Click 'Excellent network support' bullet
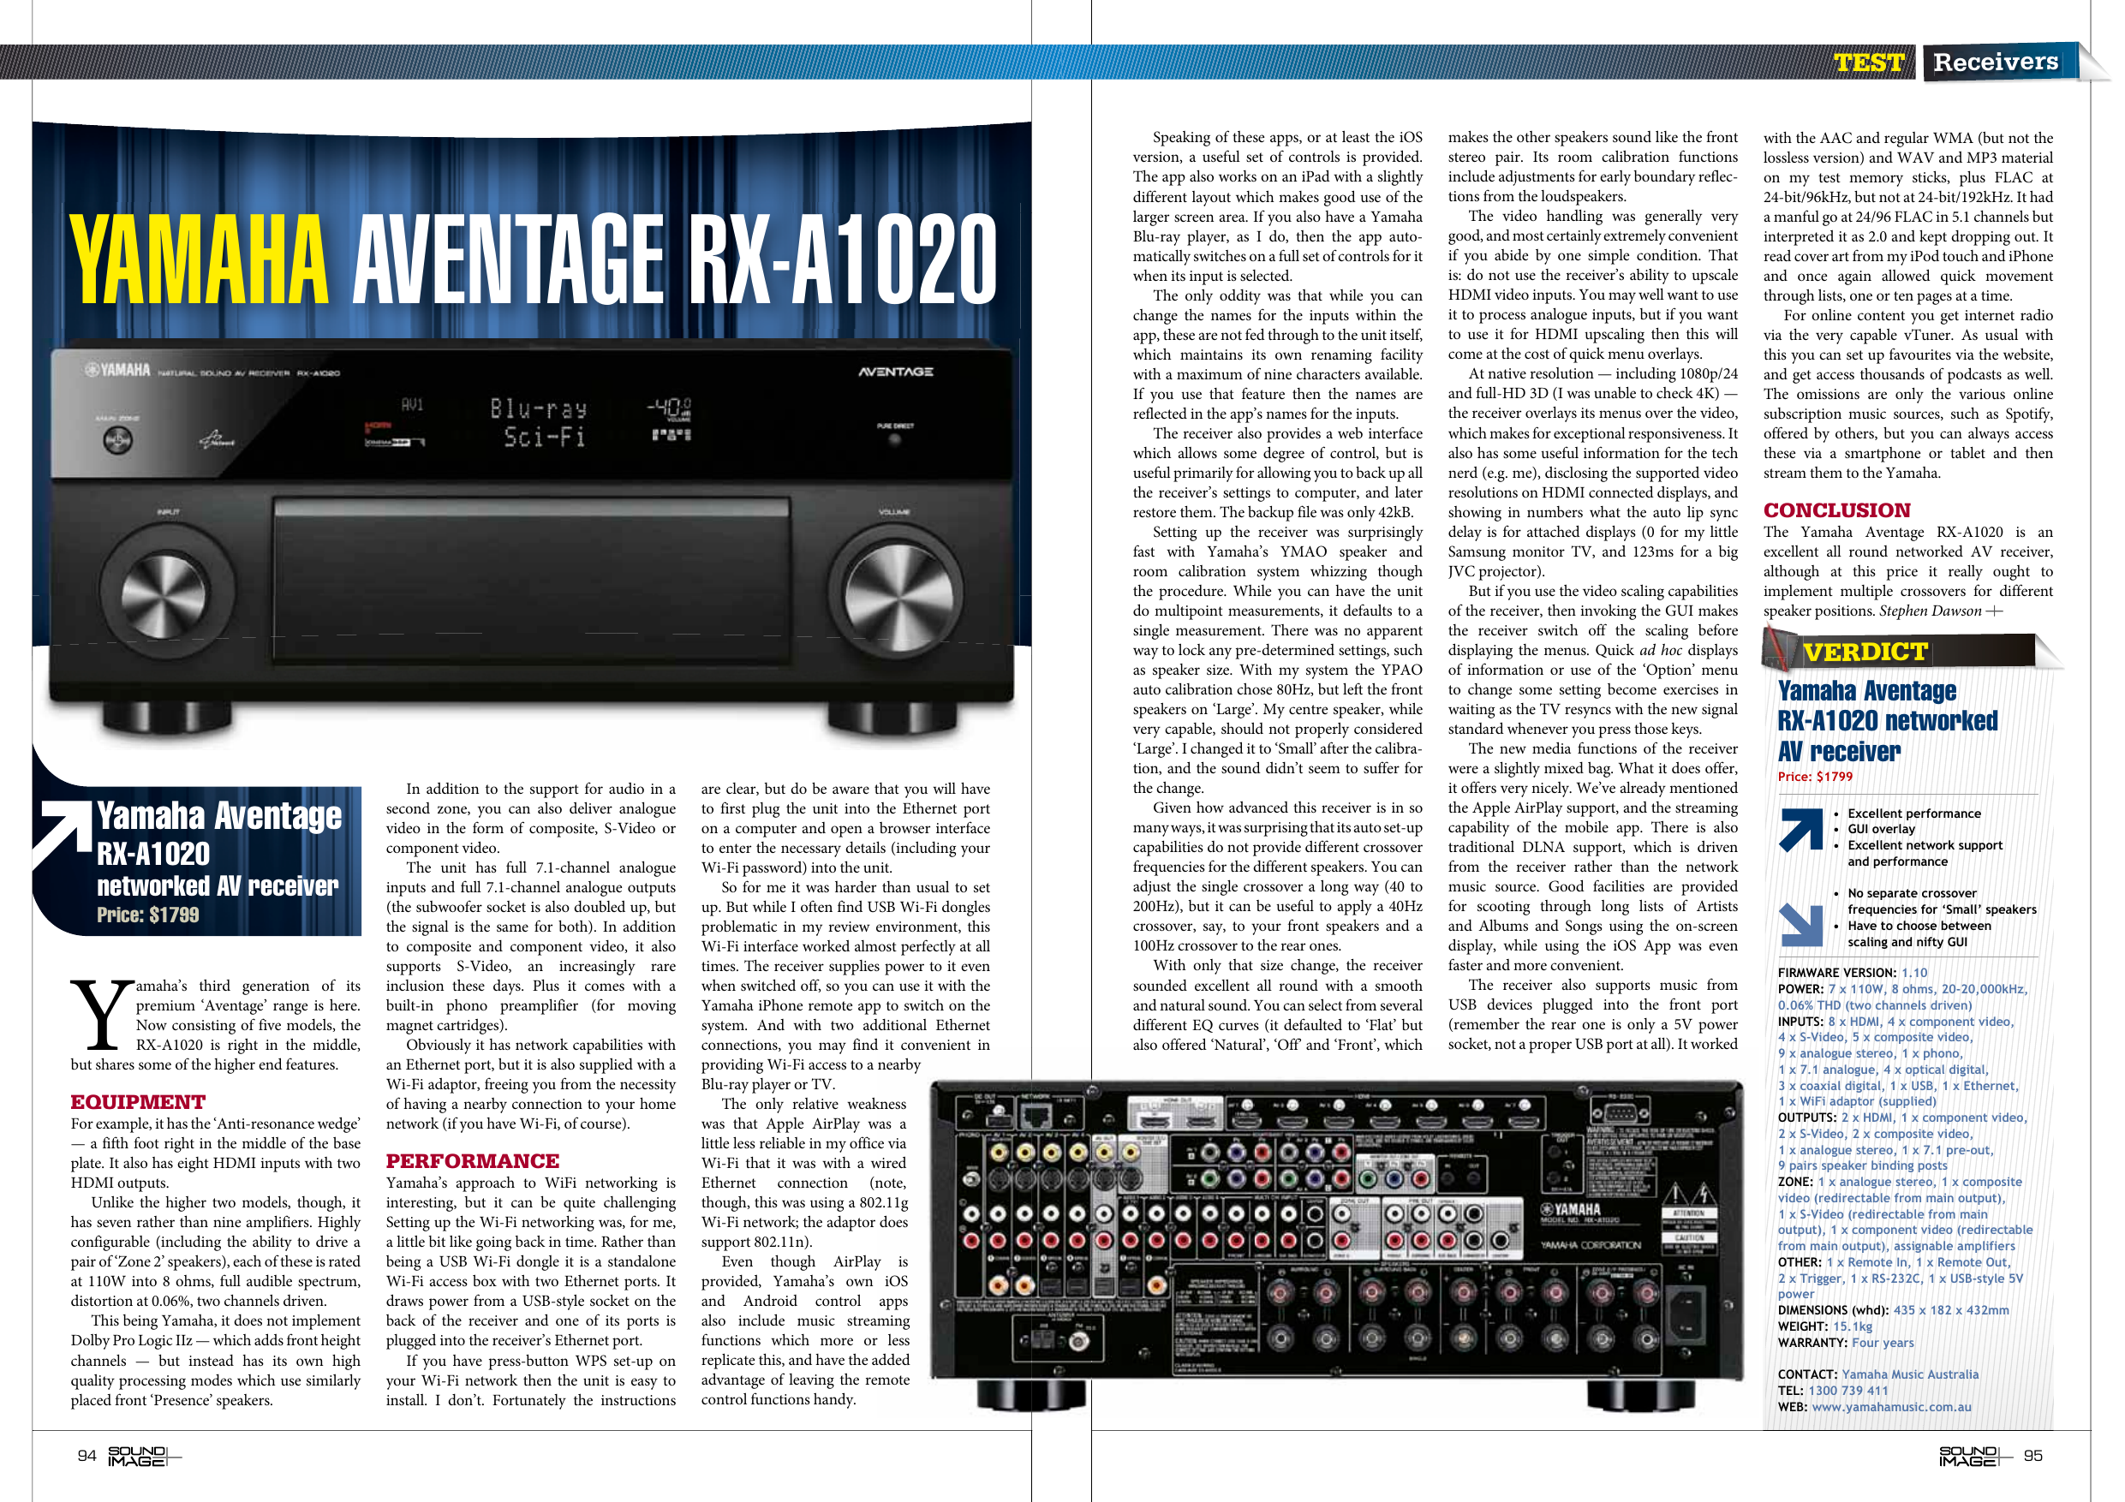 1925,853
